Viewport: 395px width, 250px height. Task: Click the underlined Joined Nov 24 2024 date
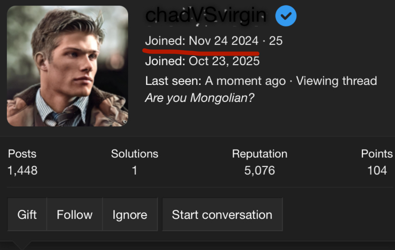pyautogui.click(x=223, y=41)
